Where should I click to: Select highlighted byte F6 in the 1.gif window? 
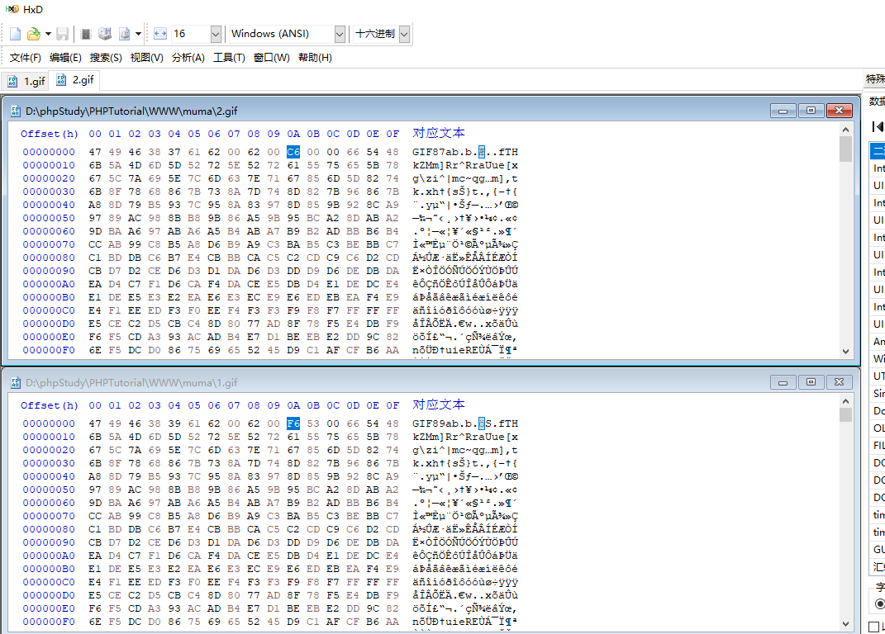[x=293, y=423]
